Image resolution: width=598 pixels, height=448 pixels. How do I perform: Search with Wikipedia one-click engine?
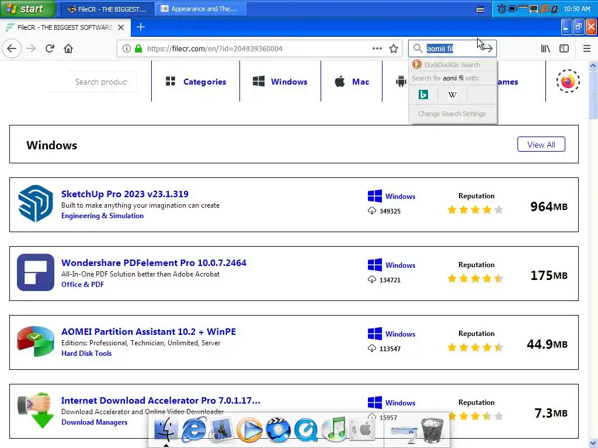click(453, 94)
